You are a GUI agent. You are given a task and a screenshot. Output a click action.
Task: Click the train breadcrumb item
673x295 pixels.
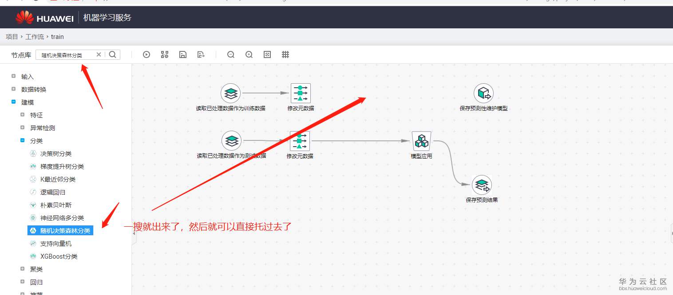57,37
